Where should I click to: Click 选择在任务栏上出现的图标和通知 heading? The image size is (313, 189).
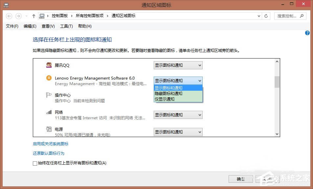72,40
